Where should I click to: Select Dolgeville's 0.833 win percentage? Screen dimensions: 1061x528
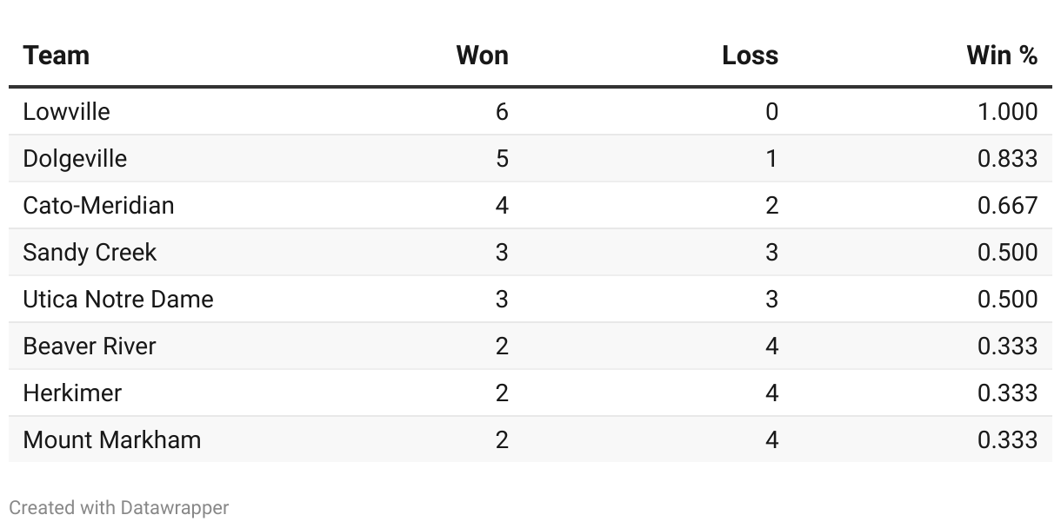click(1008, 158)
